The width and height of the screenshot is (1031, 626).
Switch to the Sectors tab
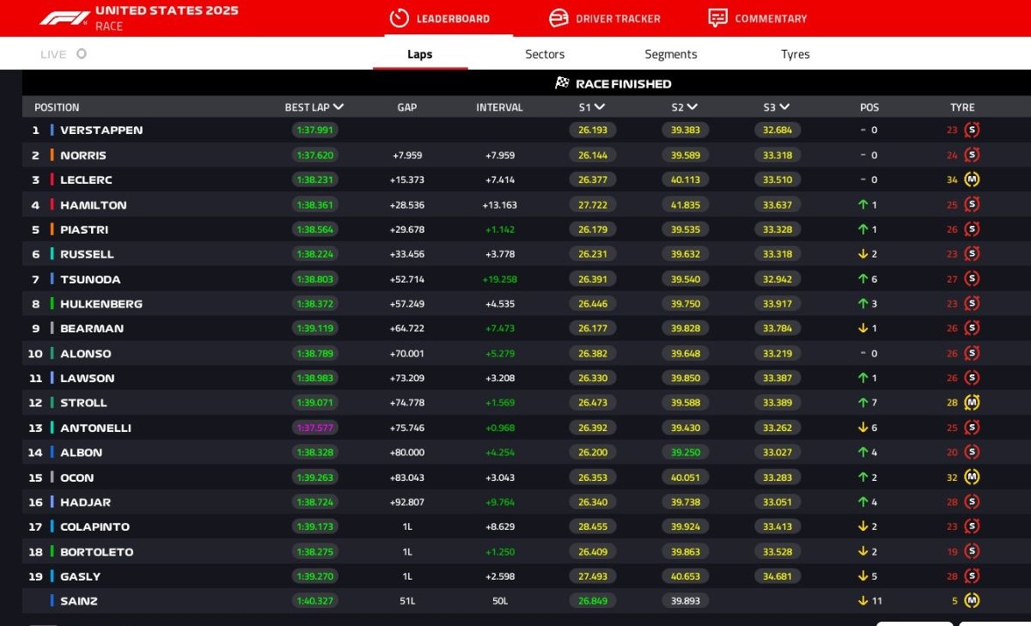(545, 54)
